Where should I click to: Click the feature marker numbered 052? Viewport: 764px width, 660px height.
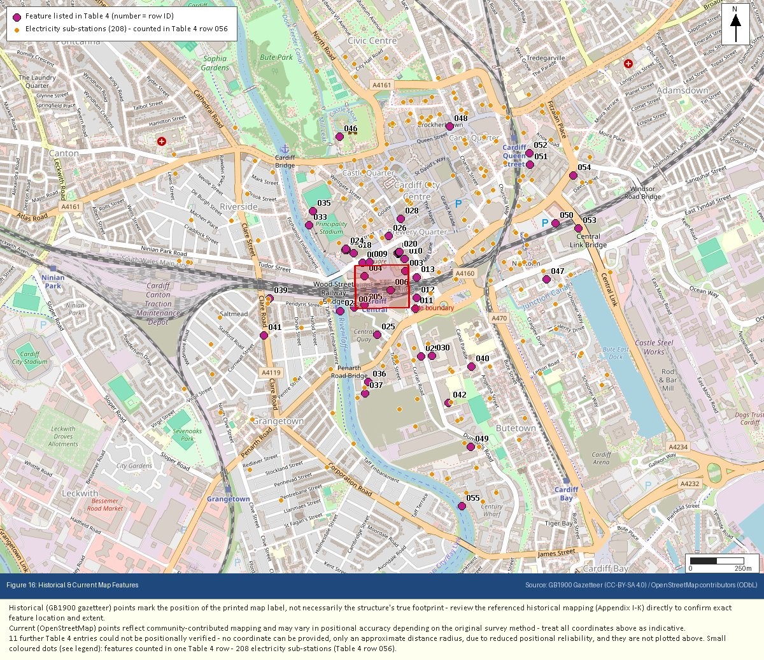[x=529, y=153]
